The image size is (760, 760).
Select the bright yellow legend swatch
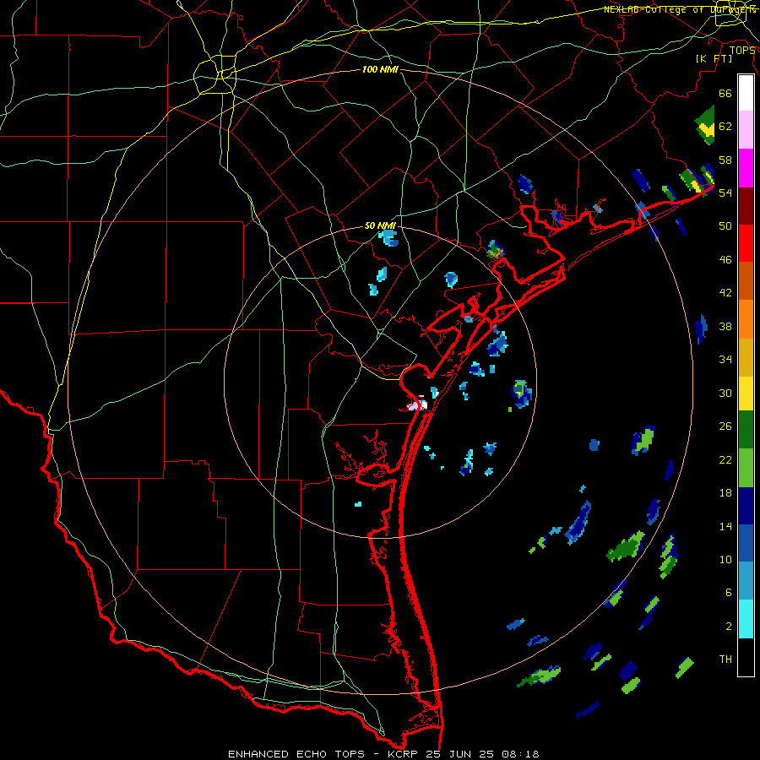(x=746, y=393)
